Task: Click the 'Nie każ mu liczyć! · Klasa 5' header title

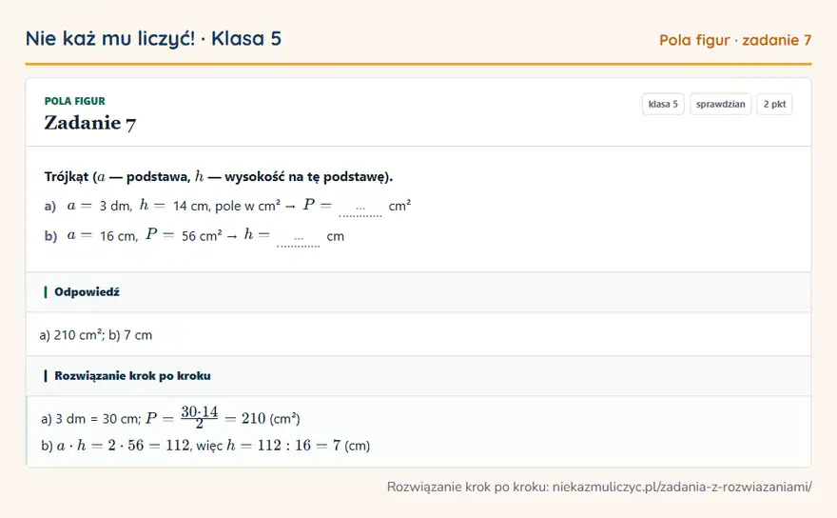Action: pyautogui.click(x=153, y=38)
